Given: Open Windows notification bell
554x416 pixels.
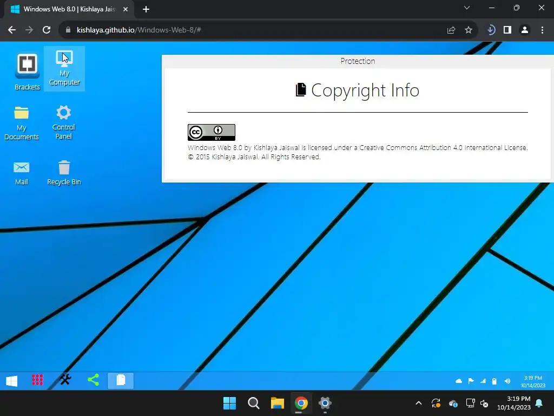Looking at the screenshot, I should pyautogui.click(x=539, y=403).
